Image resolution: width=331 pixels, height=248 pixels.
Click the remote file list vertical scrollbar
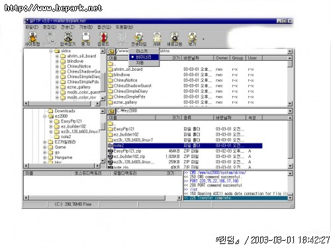click(290, 81)
